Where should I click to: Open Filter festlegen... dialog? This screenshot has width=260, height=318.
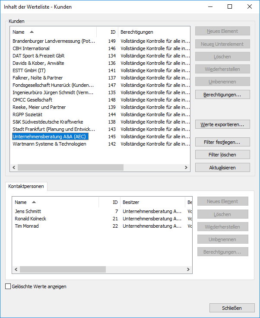click(222, 142)
